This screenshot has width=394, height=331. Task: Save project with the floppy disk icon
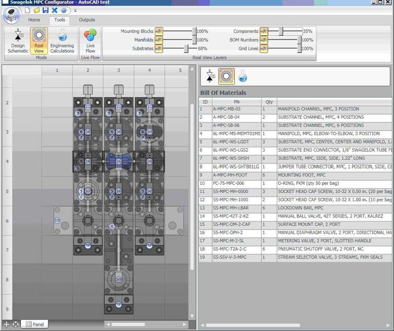(46, 10)
